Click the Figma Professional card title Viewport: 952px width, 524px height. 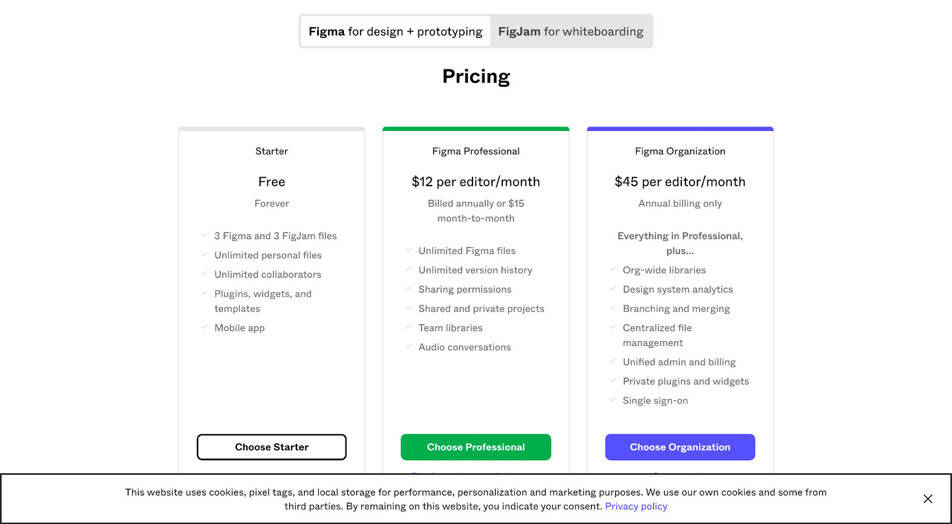[x=475, y=151]
